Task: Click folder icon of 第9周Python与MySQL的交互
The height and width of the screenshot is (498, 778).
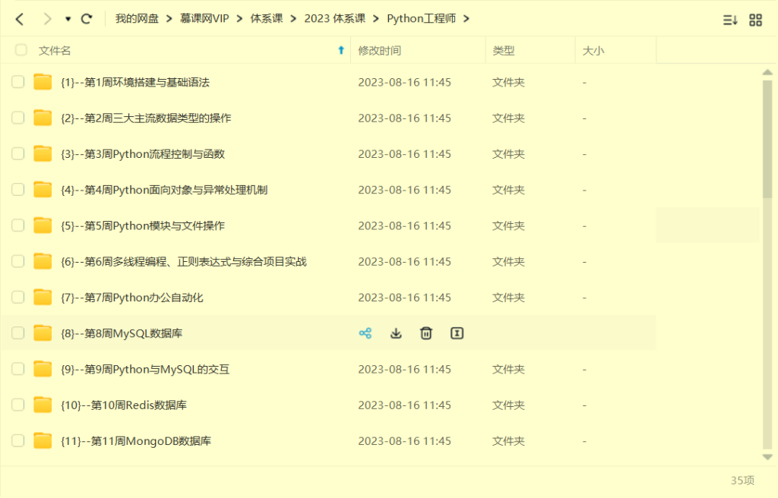Action: click(x=43, y=368)
